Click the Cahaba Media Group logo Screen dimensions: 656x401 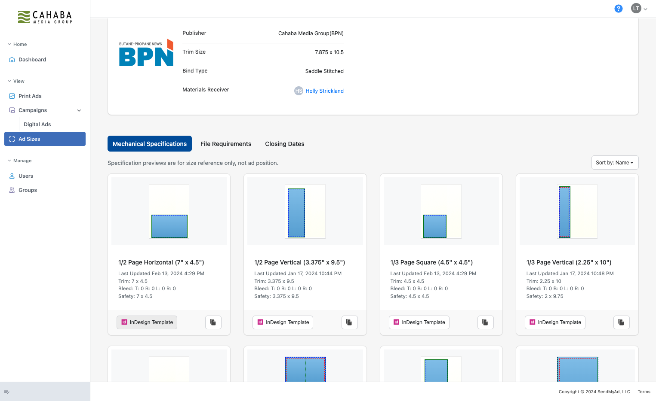(x=45, y=17)
